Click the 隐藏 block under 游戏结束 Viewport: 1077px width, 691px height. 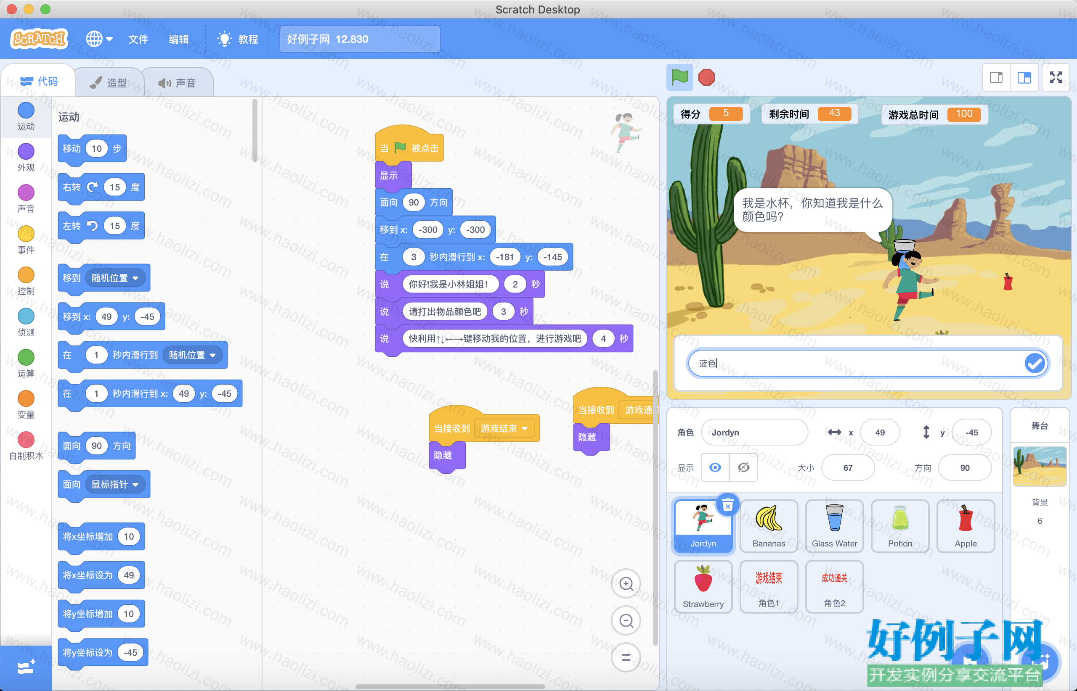[x=447, y=456]
